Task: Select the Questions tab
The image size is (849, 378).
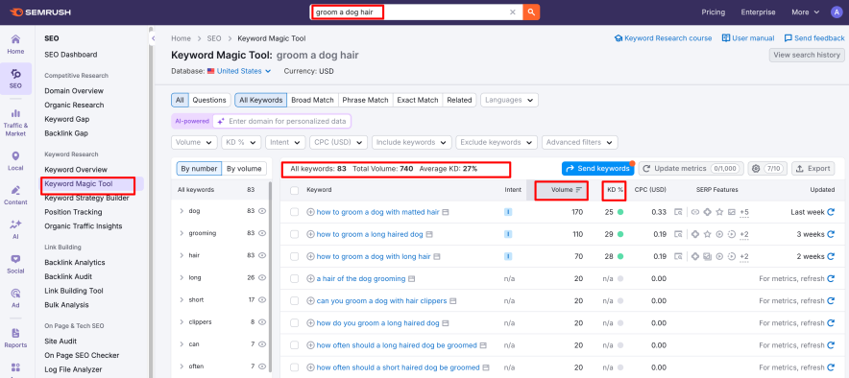Action: (x=209, y=100)
